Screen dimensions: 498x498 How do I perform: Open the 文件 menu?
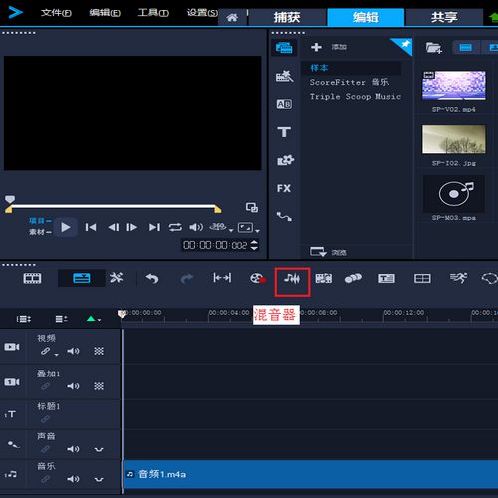(56, 13)
